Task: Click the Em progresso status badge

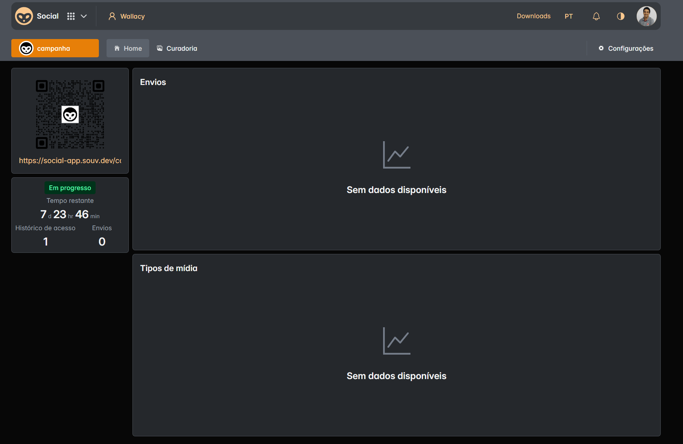Action: pos(70,188)
